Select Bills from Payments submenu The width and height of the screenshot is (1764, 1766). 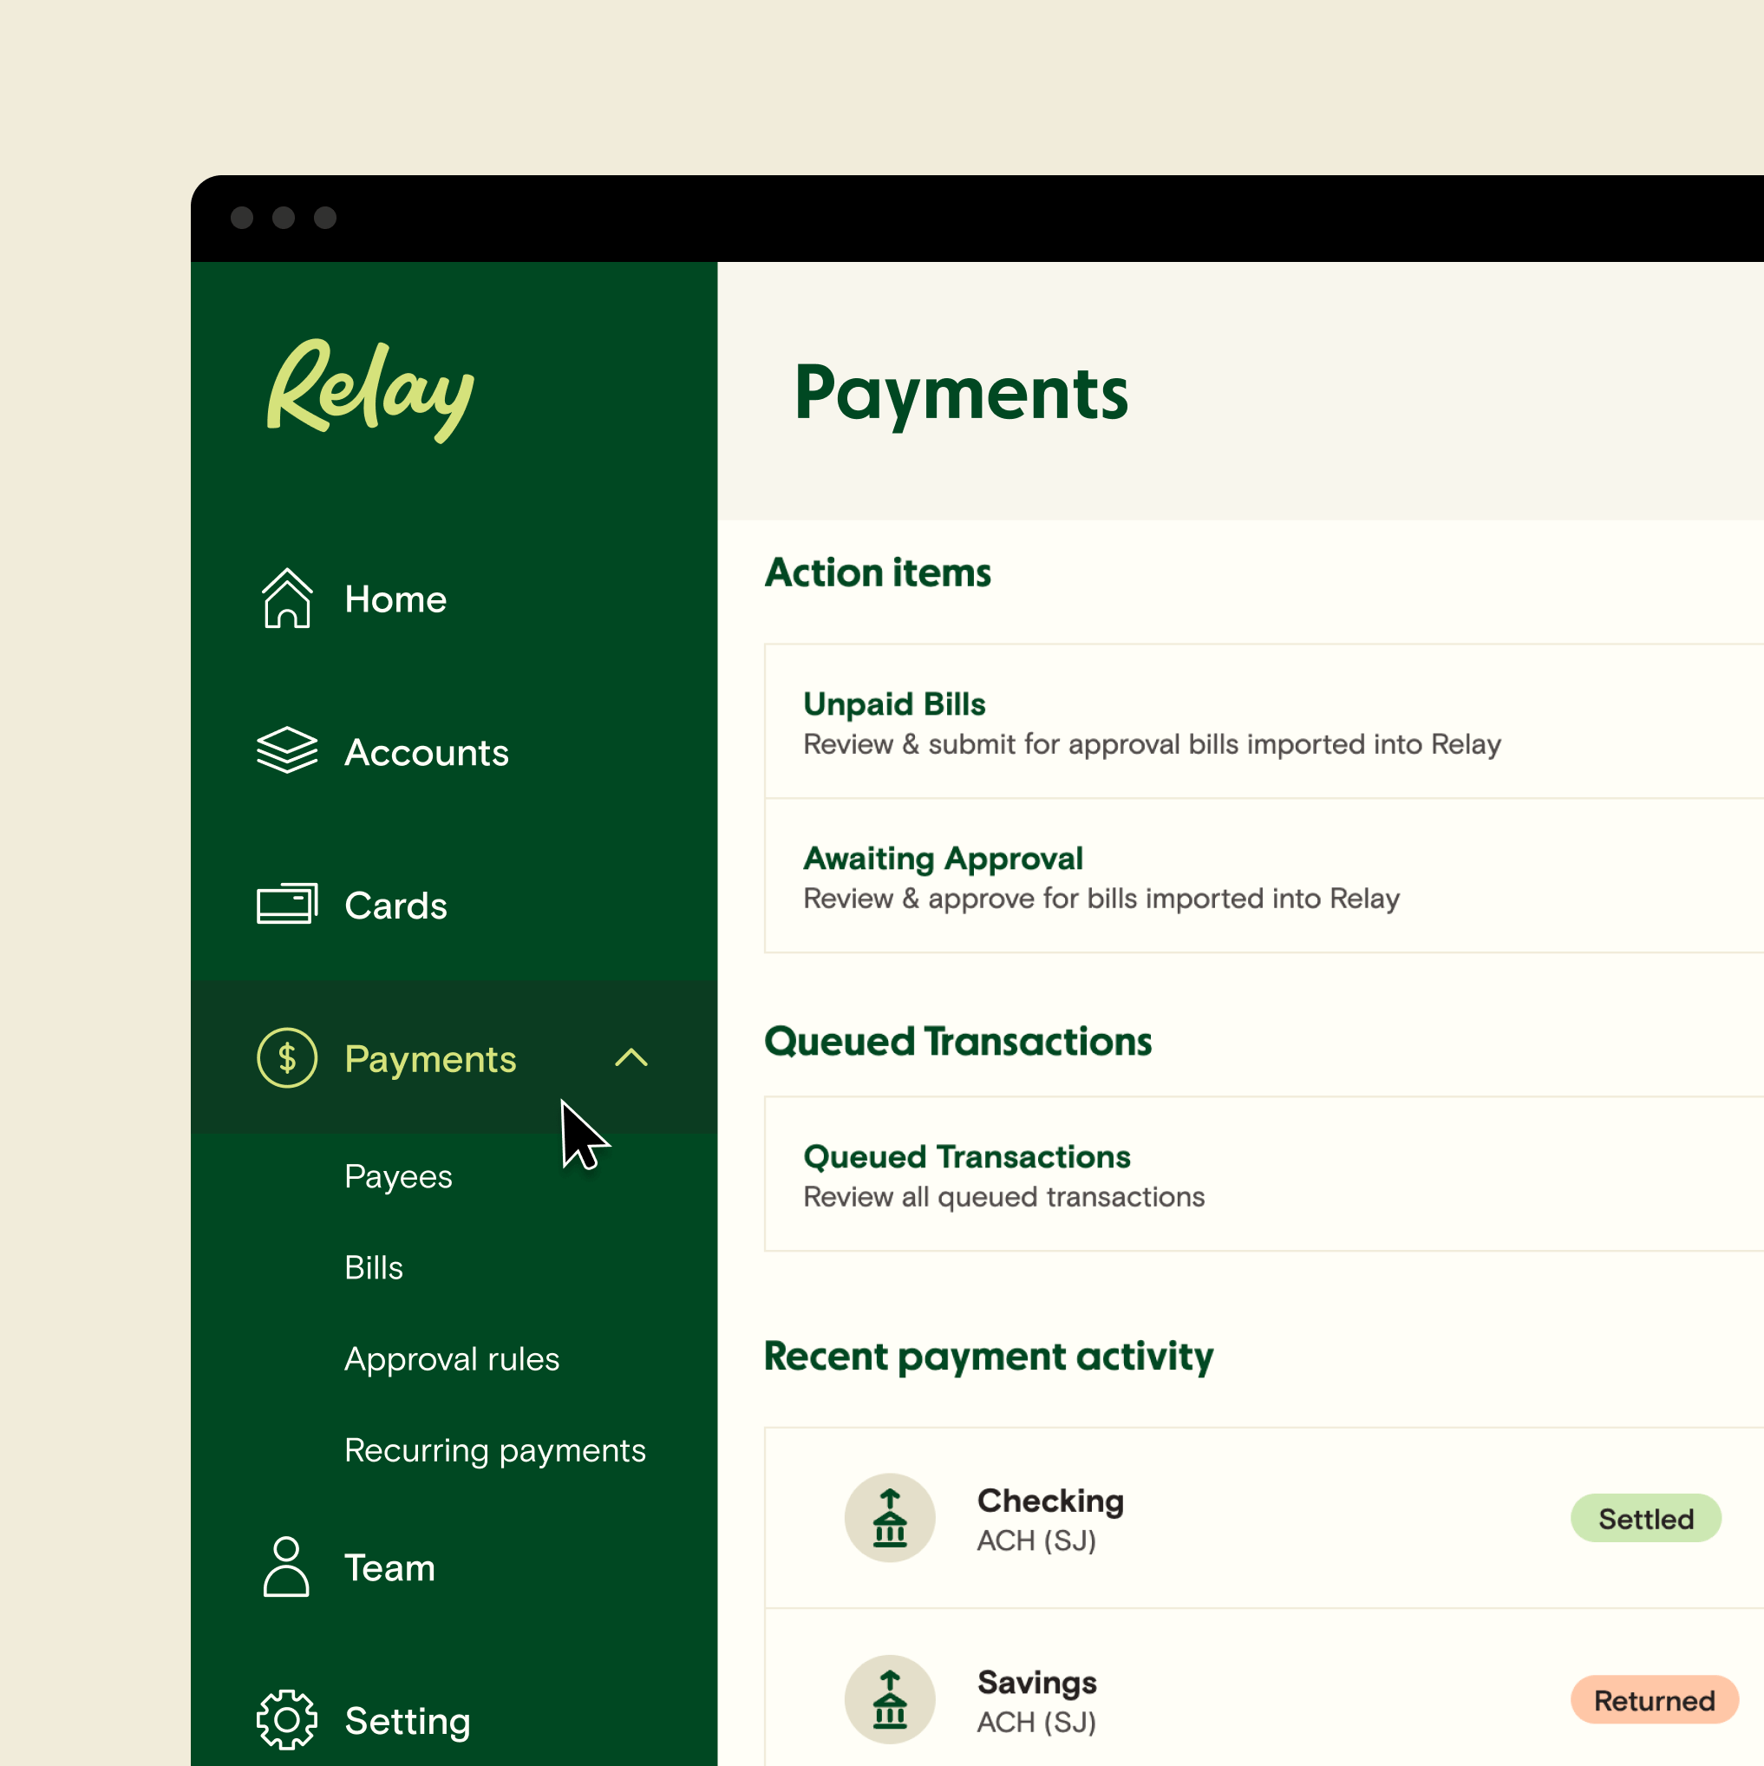point(375,1266)
